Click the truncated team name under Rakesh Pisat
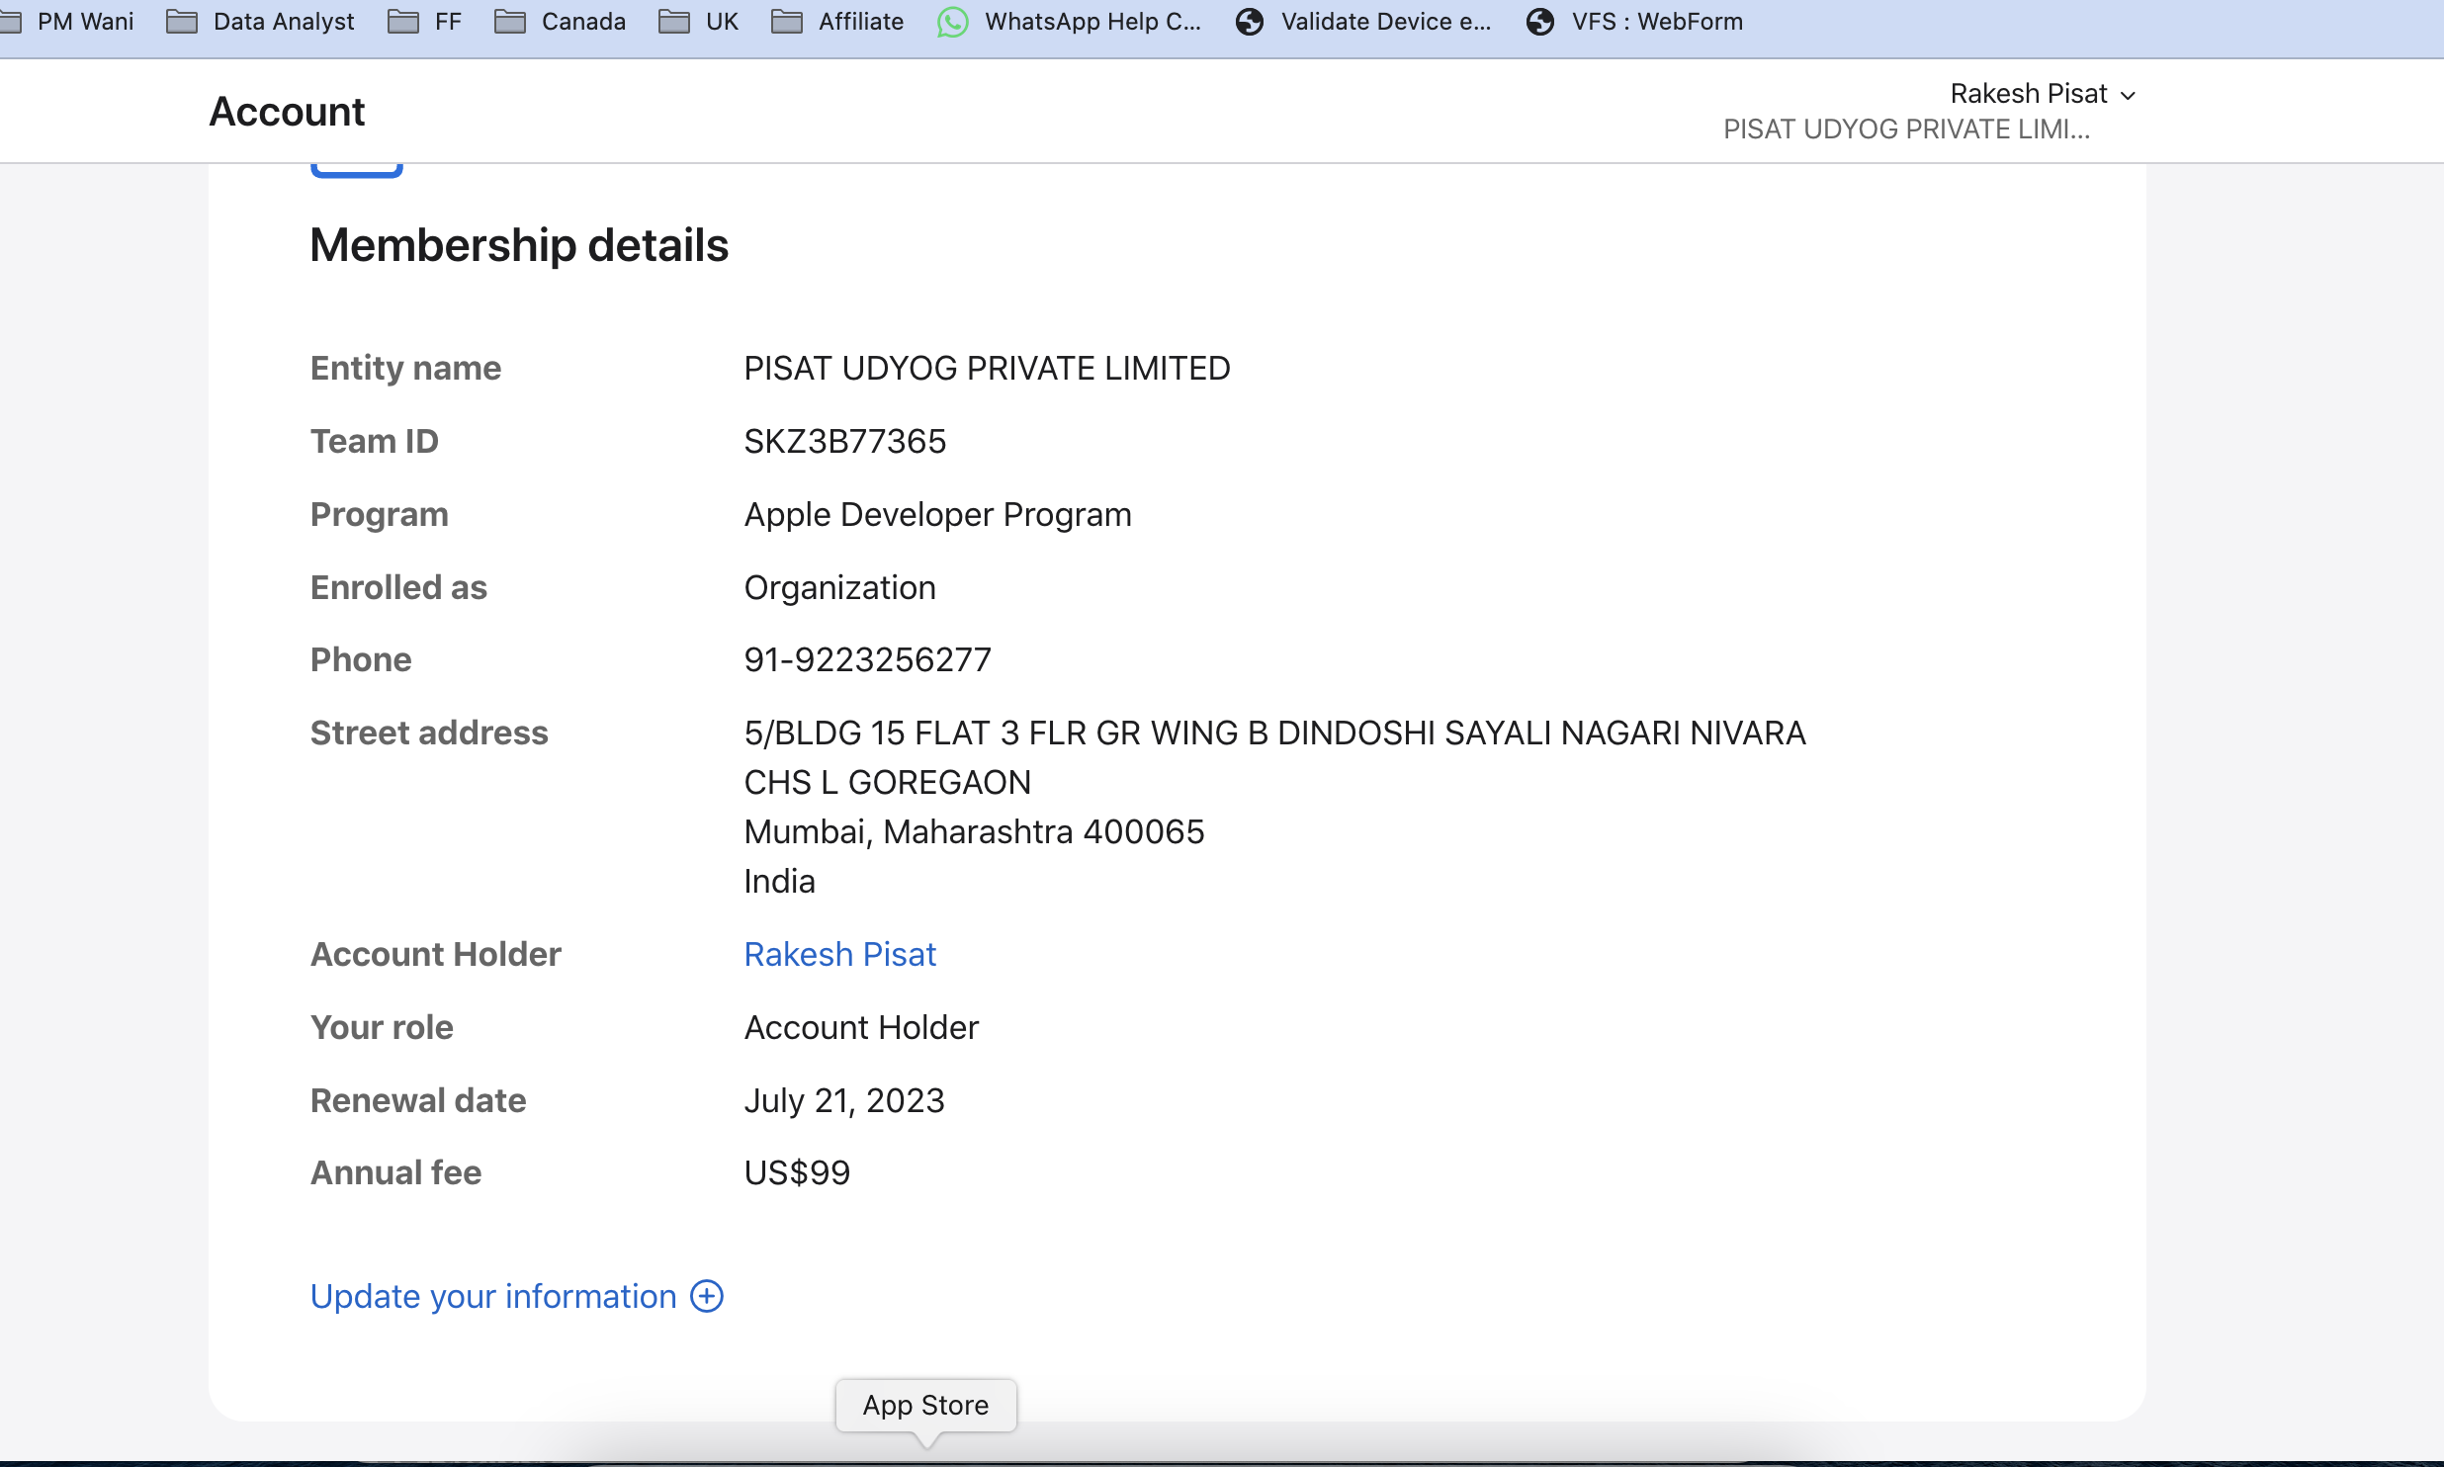 pyautogui.click(x=1906, y=129)
